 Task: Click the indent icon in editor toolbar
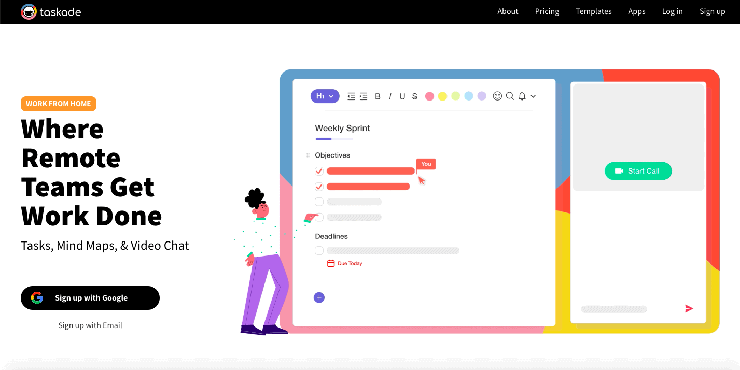click(x=364, y=96)
